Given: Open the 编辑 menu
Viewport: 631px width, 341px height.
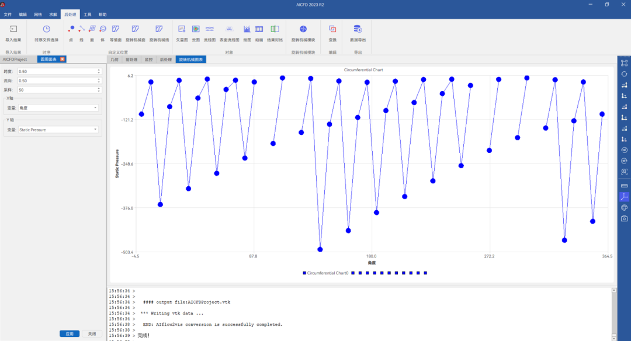Looking at the screenshot, I should (23, 15).
